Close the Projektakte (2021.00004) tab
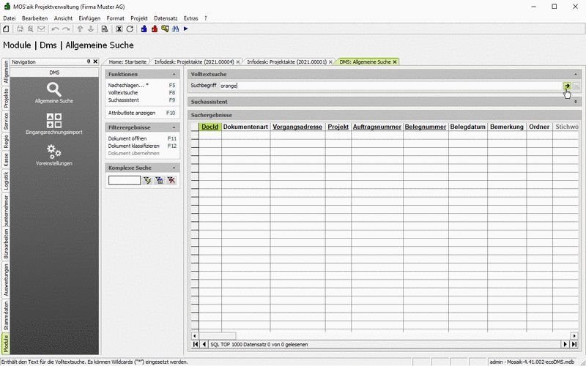The height and width of the screenshot is (366, 586). [238, 62]
